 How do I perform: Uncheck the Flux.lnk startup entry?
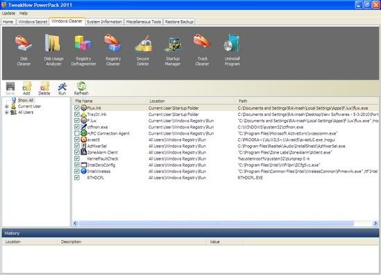pos(77,108)
